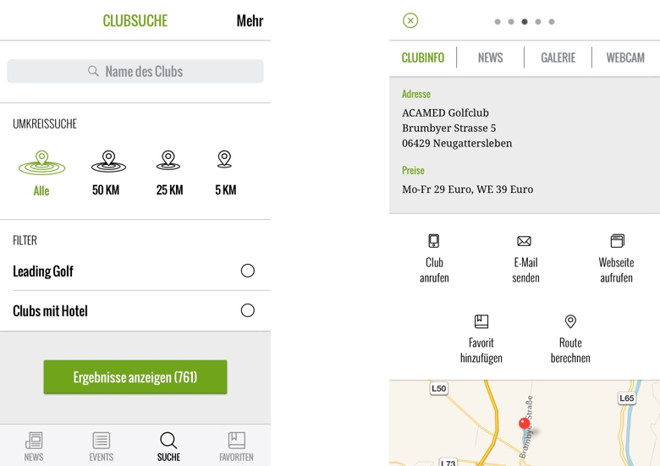Click the Name des Clubs search field
The height and width of the screenshot is (466, 660).
pyautogui.click(x=135, y=71)
